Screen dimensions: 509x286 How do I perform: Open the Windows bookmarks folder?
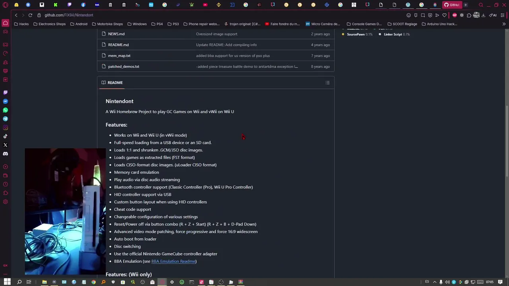click(137, 24)
